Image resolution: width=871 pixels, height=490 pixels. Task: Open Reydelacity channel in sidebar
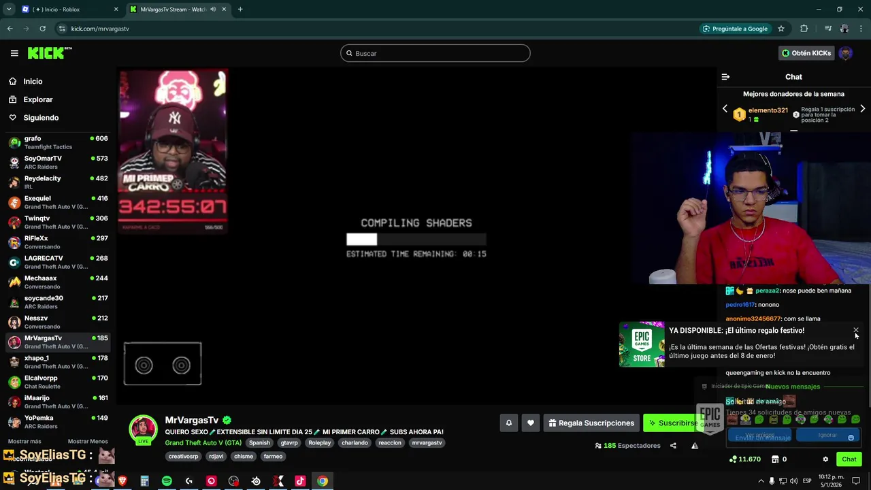pos(58,182)
